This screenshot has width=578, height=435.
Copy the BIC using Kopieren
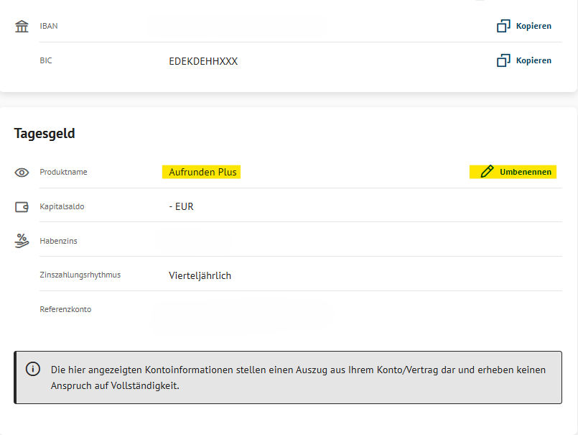pos(524,60)
